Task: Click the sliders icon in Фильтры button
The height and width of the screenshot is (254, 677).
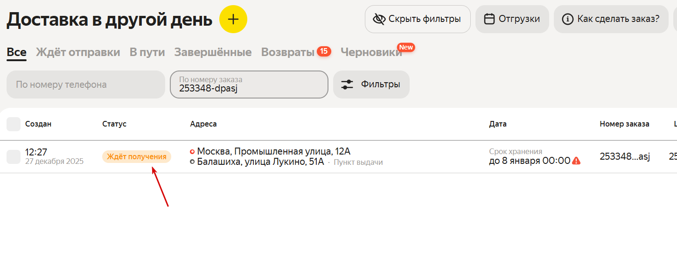Action: (347, 85)
